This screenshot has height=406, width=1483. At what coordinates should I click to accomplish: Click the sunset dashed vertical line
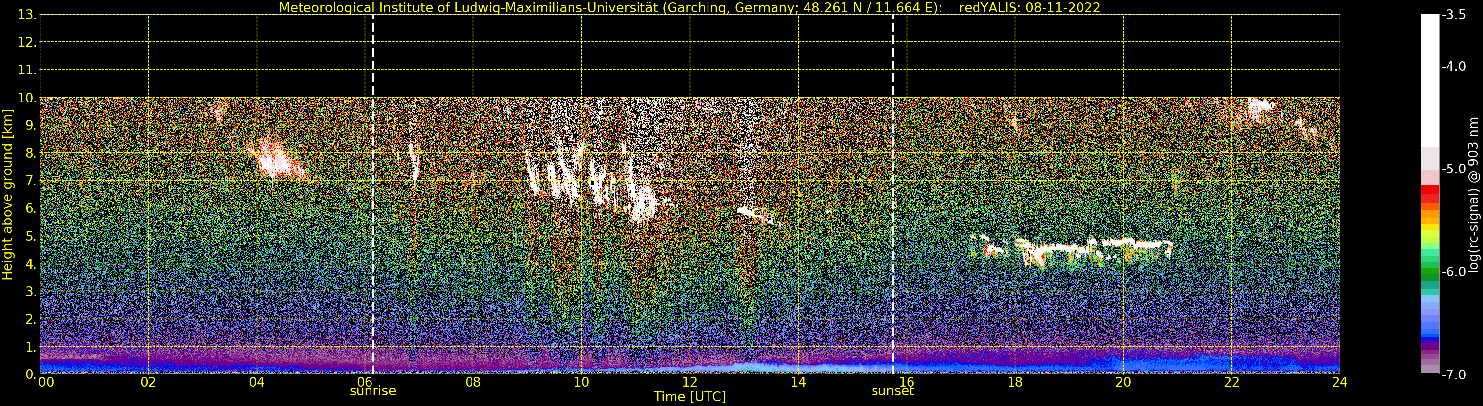click(893, 195)
